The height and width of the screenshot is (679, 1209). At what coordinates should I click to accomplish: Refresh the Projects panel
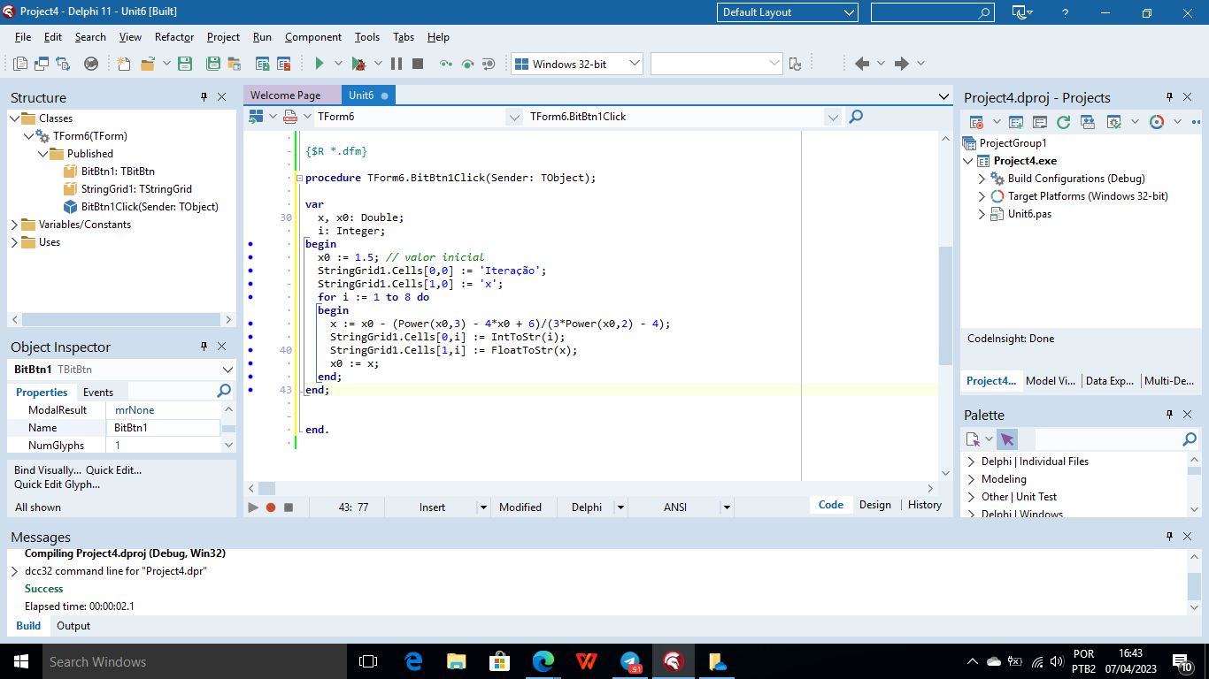pos(1064,122)
